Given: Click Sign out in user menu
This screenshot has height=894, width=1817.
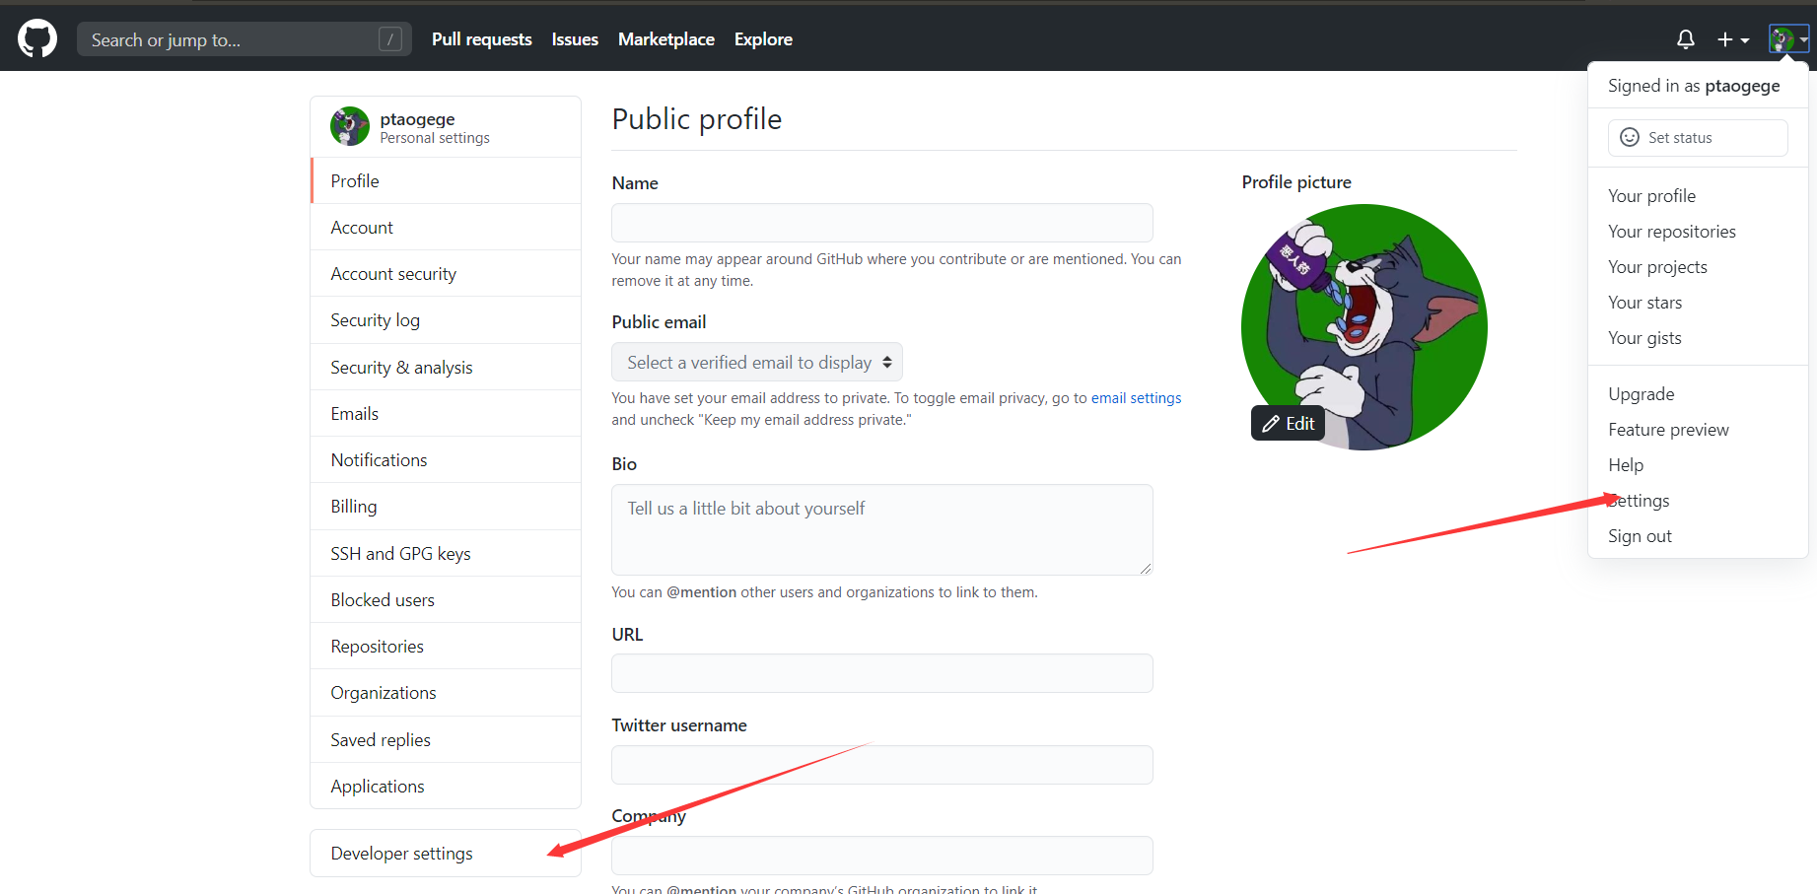Looking at the screenshot, I should click(1698, 535).
